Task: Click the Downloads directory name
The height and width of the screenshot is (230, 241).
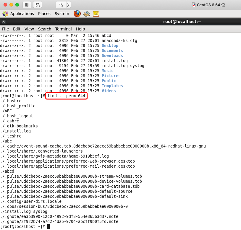Action: click(x=112, y=56)
